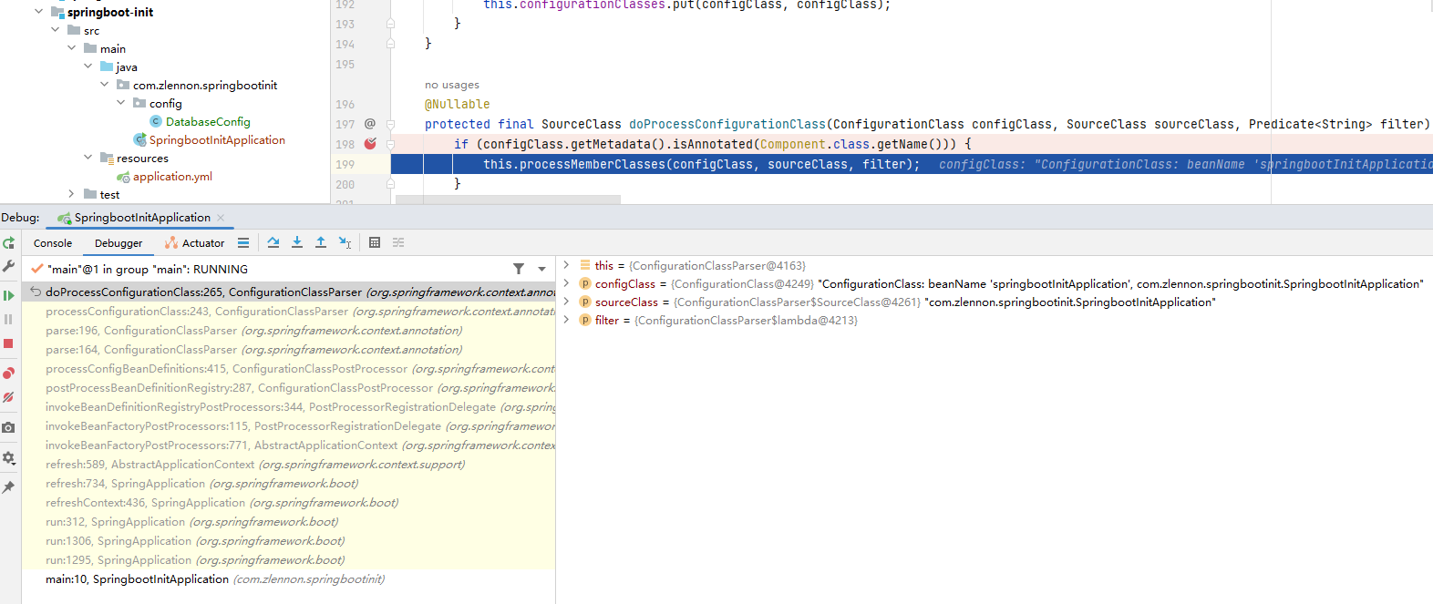Select the SpringbootInitApplication debug session tab
This screenshot has width=1433, height=604.
pyautogui.click(x=142, y=218)
